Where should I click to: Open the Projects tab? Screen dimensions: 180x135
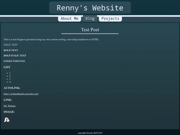[x=110, y=18]
